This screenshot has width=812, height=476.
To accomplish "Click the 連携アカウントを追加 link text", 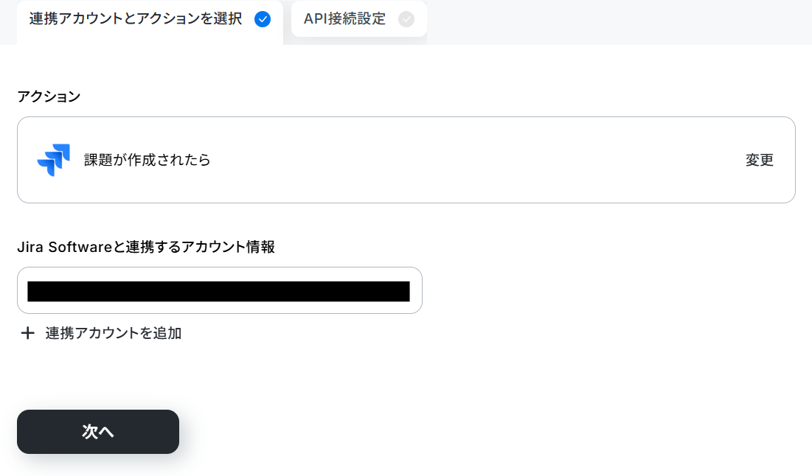I will pyautogui.click(x=114, y=332).
